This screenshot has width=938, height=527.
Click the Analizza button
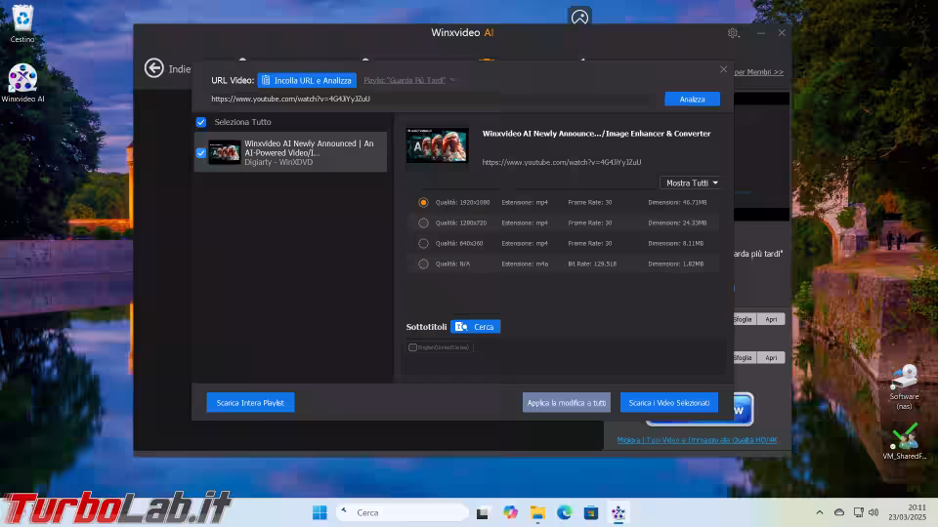692,100
